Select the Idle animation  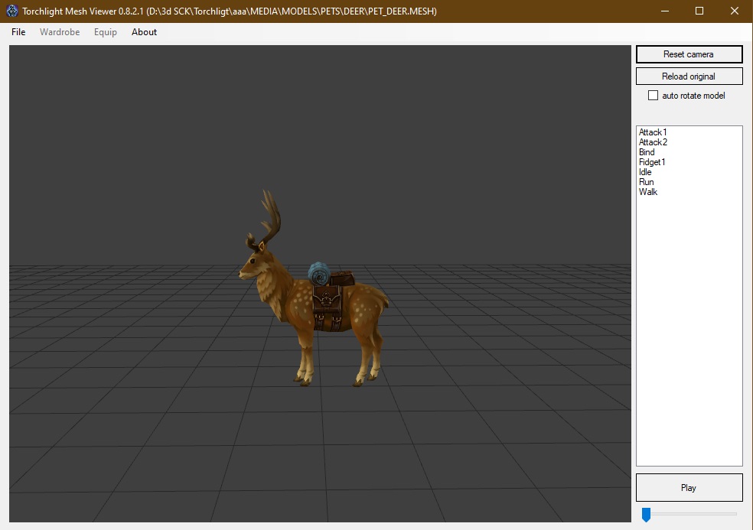click(x=645, y=172)
